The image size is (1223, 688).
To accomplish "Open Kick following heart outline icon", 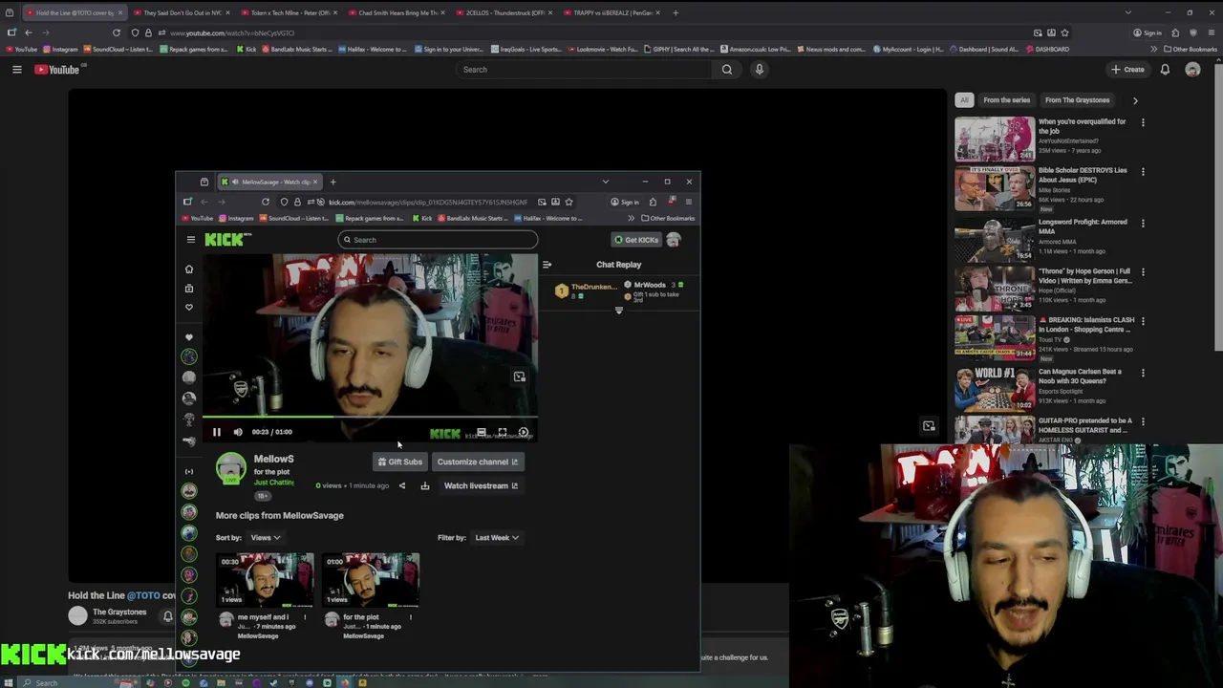I will point(189,308).
